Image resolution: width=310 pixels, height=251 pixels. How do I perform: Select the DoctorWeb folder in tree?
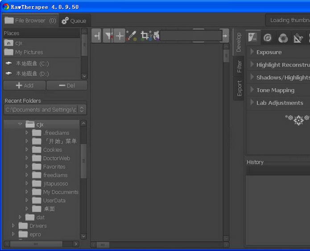(x=56, y=158)
